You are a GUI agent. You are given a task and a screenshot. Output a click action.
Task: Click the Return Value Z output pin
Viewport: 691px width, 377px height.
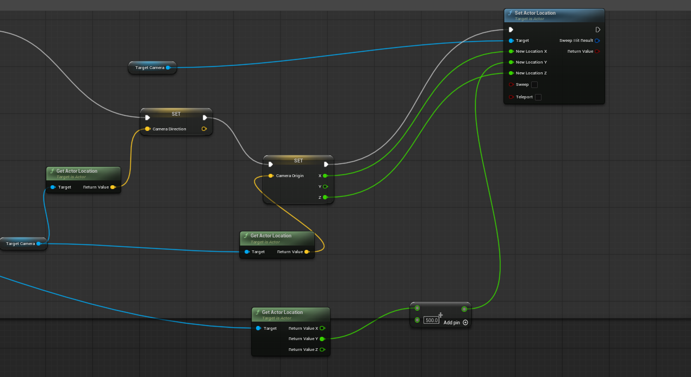click(x=322, y=350)
